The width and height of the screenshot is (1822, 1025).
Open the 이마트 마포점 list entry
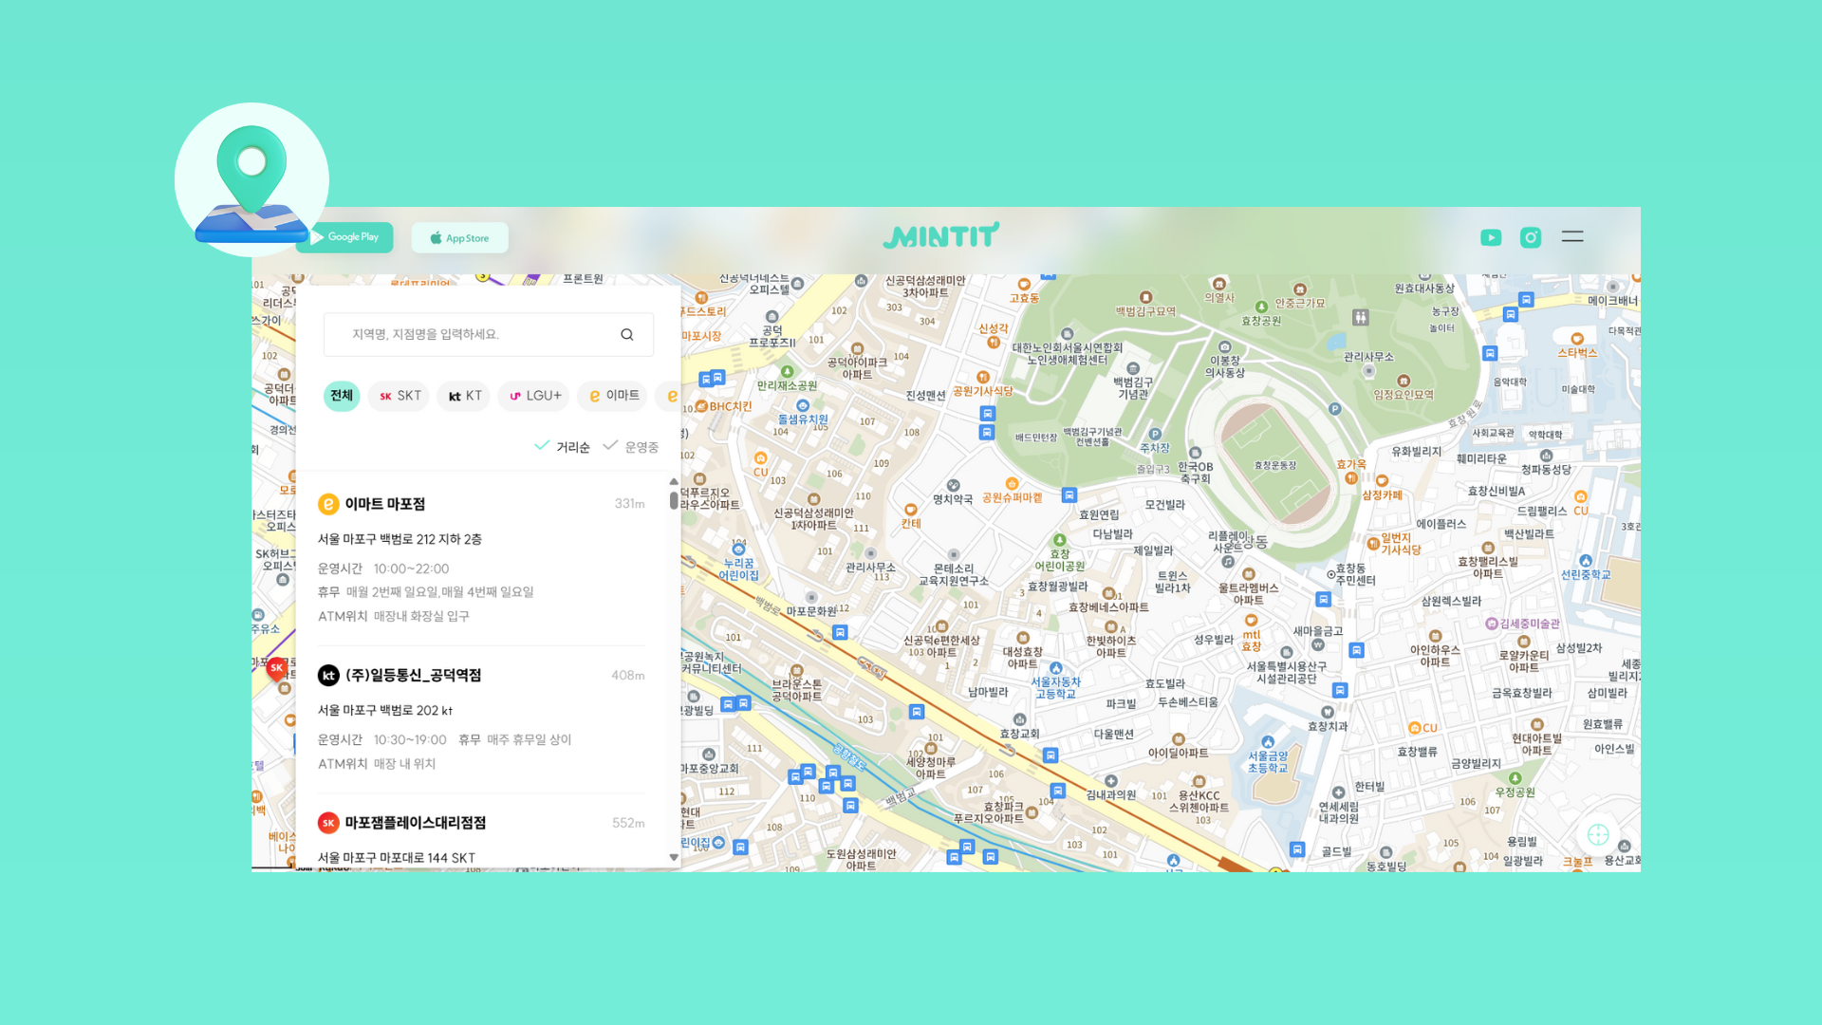[x=481, y=559]
